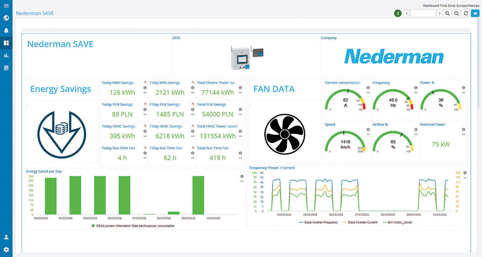Open the alarm bell notifications
This screenshot has width=482, height=257.
coord(6,30)
